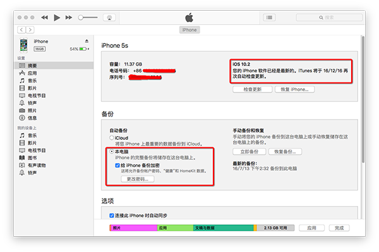Click the 恢复备份... button
The image size is (379, 252).
285,152
